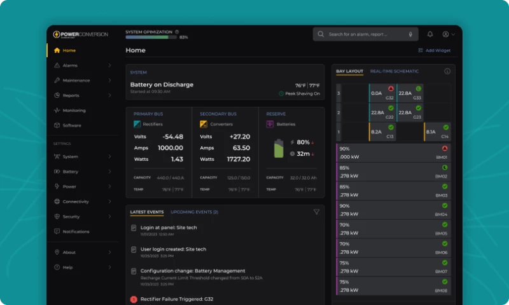Click the info icon in Bay Layout panel

click(x=447, y=71)
